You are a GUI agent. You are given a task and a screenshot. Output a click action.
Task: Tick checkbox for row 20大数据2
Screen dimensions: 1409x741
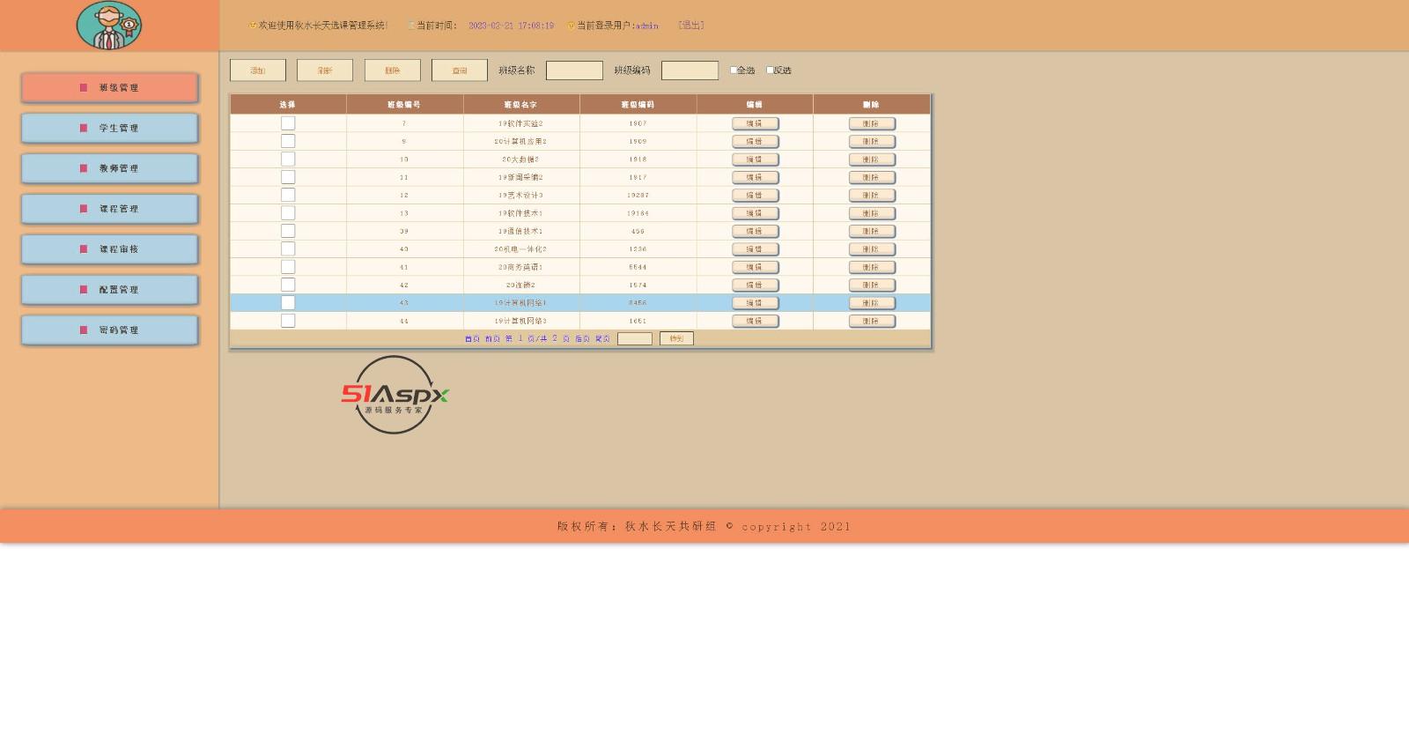pyautogui.click(x=288, y=159)
